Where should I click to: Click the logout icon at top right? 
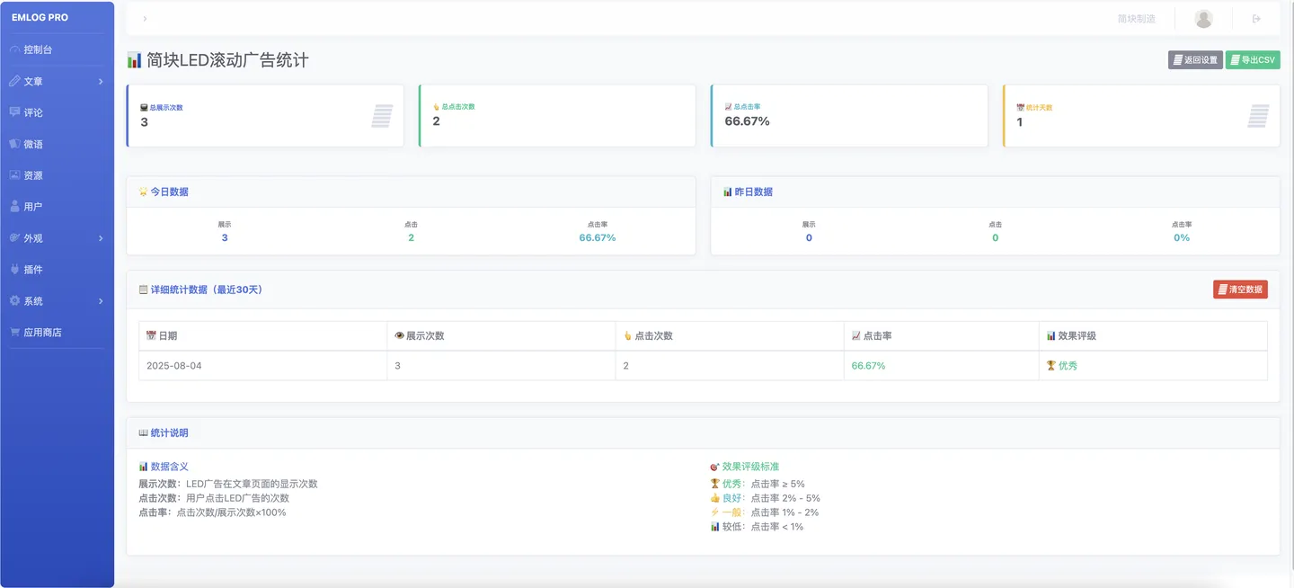pyautogui.click(x=1257, y=19)
